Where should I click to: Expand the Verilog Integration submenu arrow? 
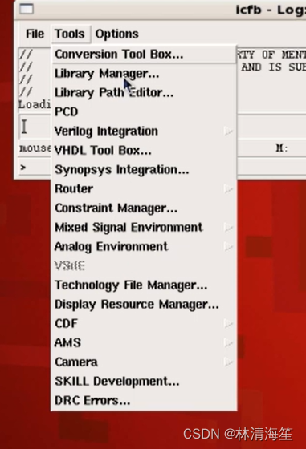229,131
